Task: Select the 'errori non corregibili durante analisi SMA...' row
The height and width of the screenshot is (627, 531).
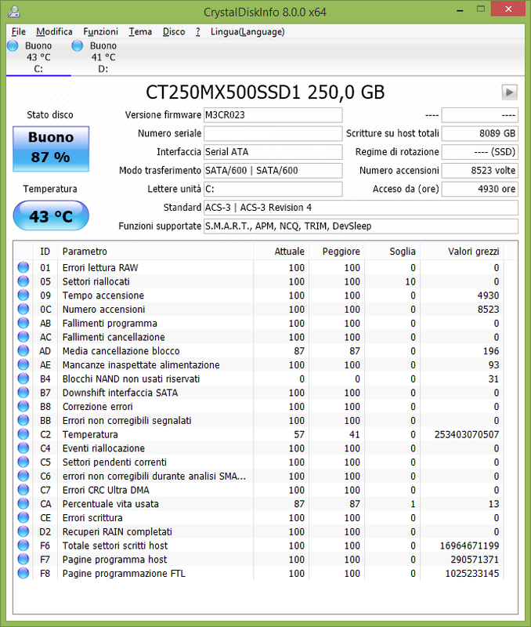Action: pyautogui.click(x=258, y=476)
